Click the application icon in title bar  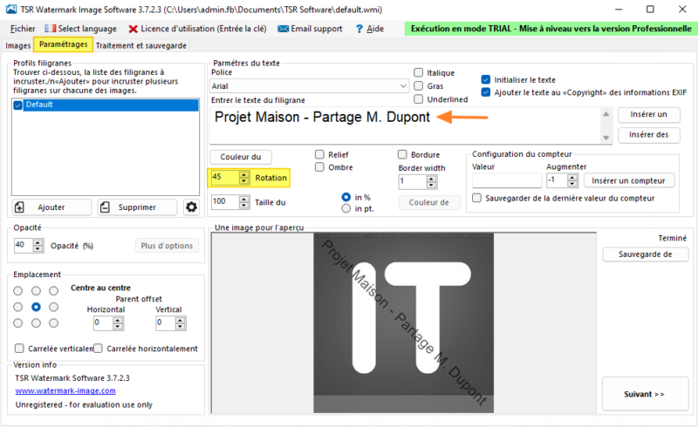(x=10, y=9)
